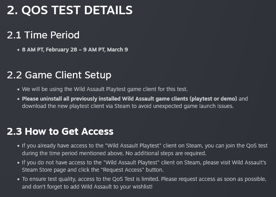The image size is (276, 197).
Task: Select the "2.3 How to Get Access" subheading
Action: 60,131
